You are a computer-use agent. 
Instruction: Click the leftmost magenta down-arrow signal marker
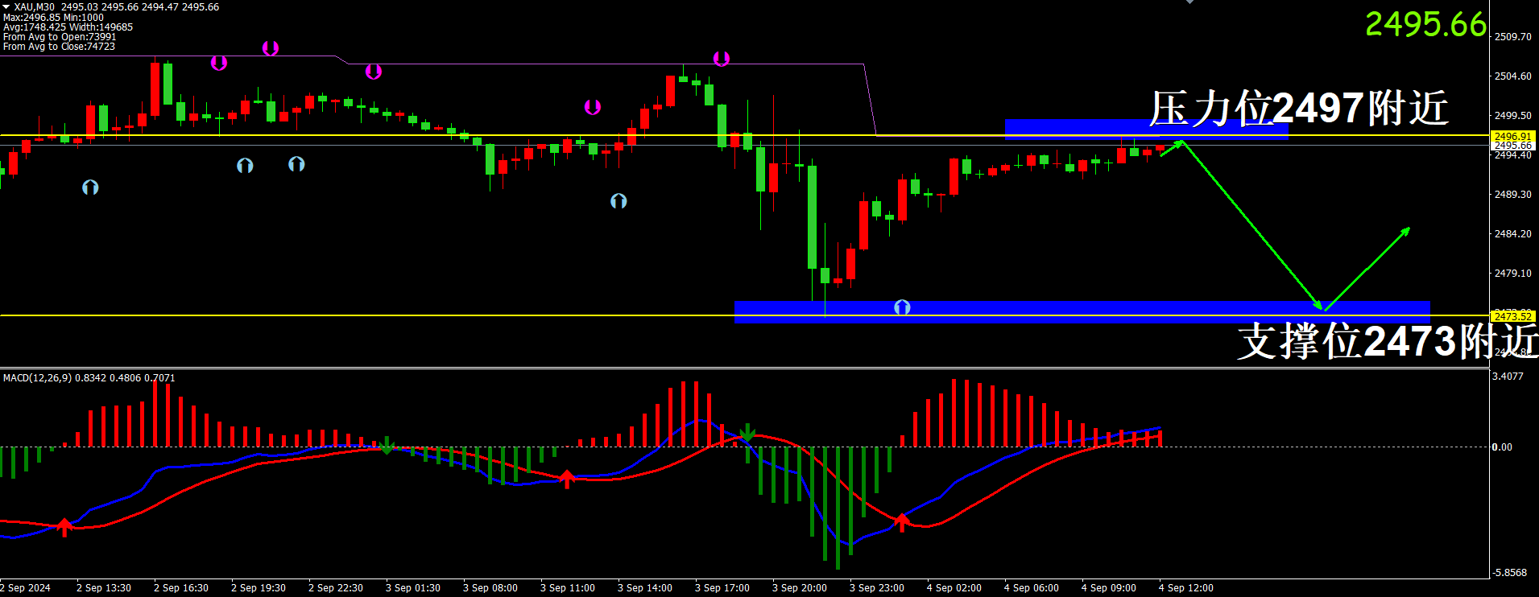tap(218, 63)
